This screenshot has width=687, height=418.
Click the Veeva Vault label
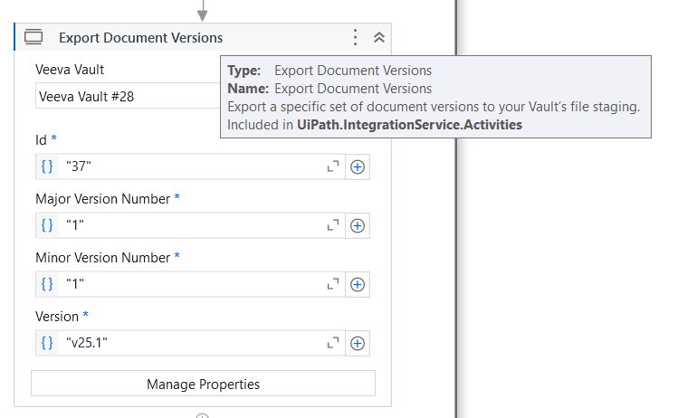[70, 70]
